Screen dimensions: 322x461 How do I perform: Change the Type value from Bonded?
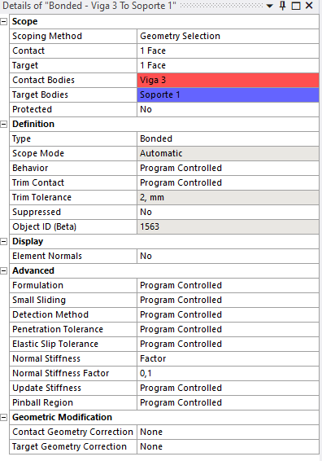pos(228,138)
